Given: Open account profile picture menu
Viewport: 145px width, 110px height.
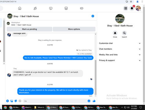Looking at the screenshot, I should pos(138,8).
